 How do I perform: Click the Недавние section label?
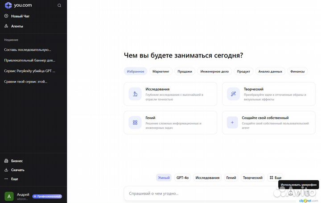coord(11,40)
